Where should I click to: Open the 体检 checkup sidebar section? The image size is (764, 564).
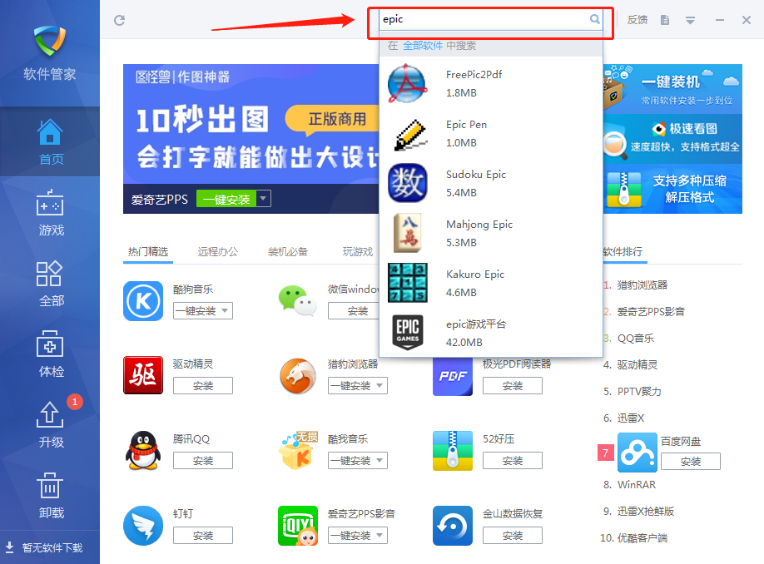[x=51, y=356]
